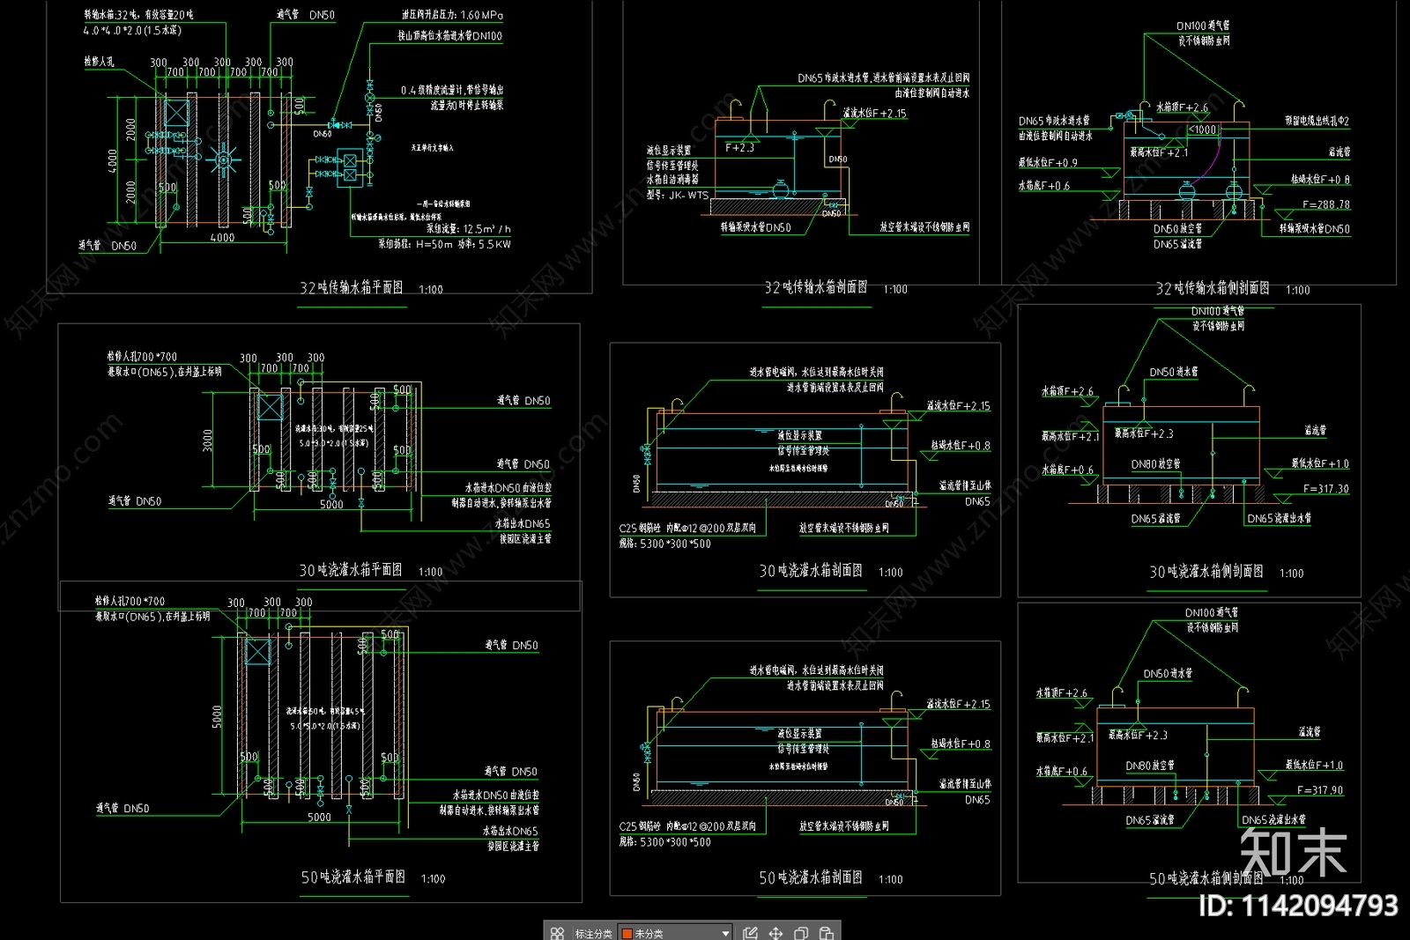The height and width of the screenshot is (940, 1410).
Task: Select the 50吨浇灌水箱剖面图 title
Action: 810,877
